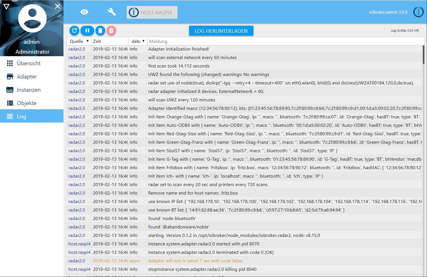Screen dimensions: 427x277
Task: Click the Log lines icon
Action: coord(10,116)
